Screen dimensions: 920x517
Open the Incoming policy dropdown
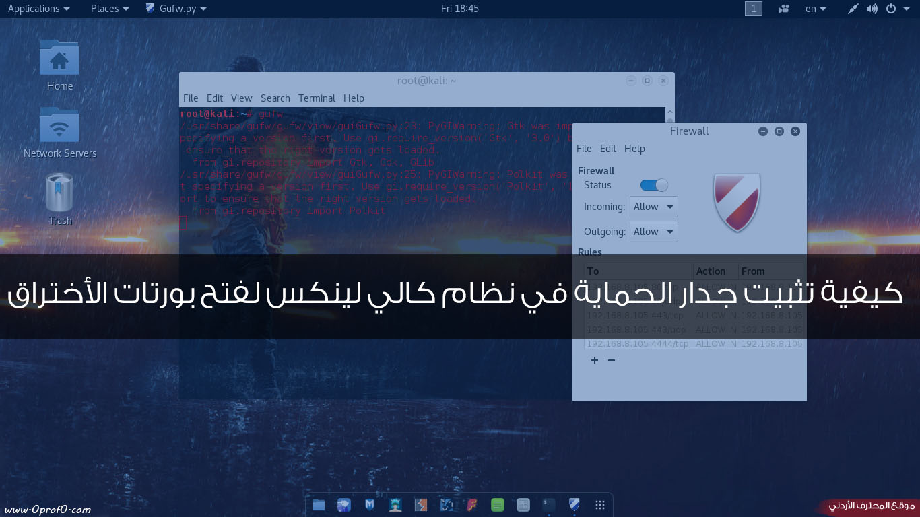(x=654, y=207)
